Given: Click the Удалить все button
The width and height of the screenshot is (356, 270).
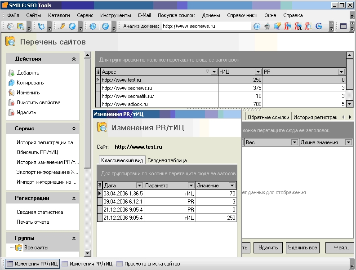Looking at the screenshot, I should point(303,247).
